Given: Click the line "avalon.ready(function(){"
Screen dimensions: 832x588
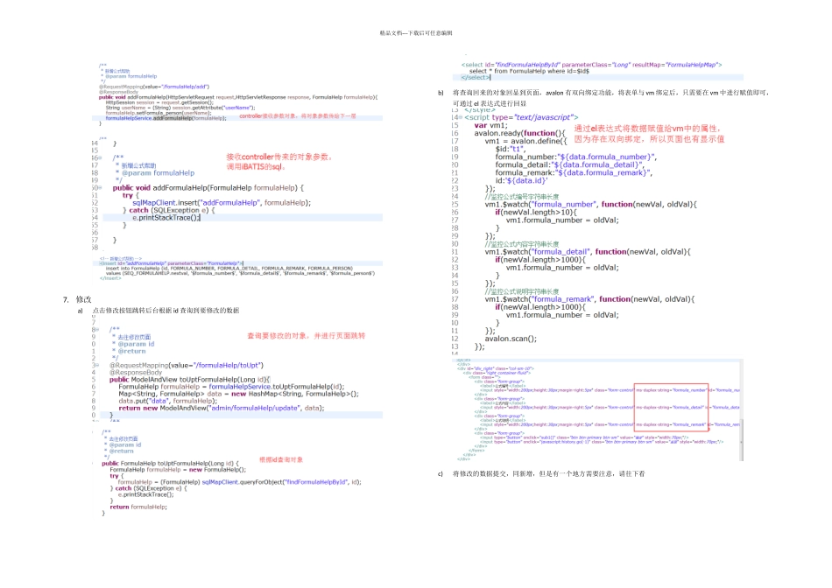Looking at the screenshot, I should pos(520,133).
